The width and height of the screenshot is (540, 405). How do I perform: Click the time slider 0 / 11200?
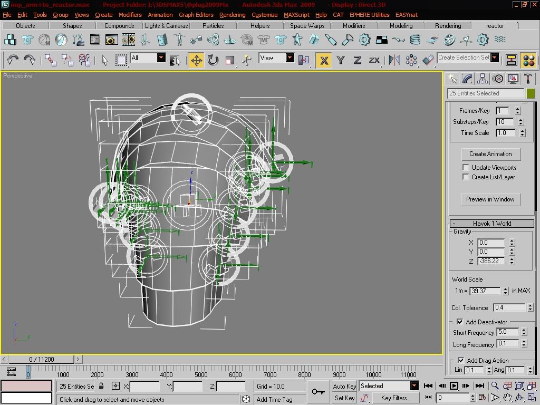click(41, 359)
